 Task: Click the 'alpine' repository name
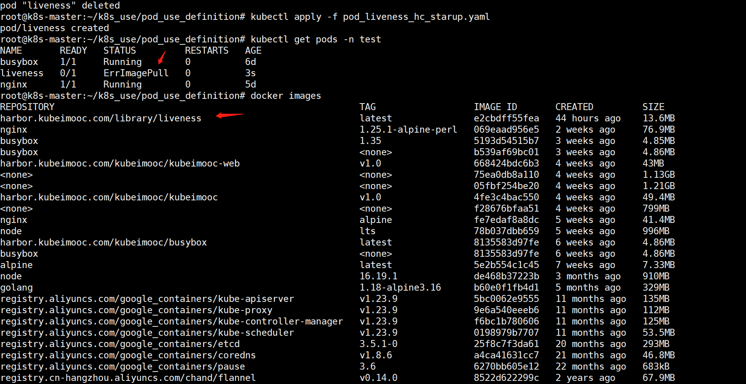16,265
